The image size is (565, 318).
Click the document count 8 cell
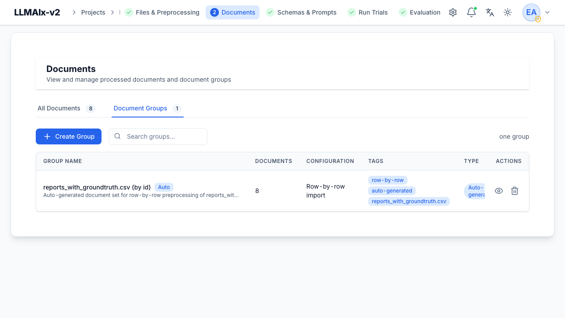pos(257,191)
